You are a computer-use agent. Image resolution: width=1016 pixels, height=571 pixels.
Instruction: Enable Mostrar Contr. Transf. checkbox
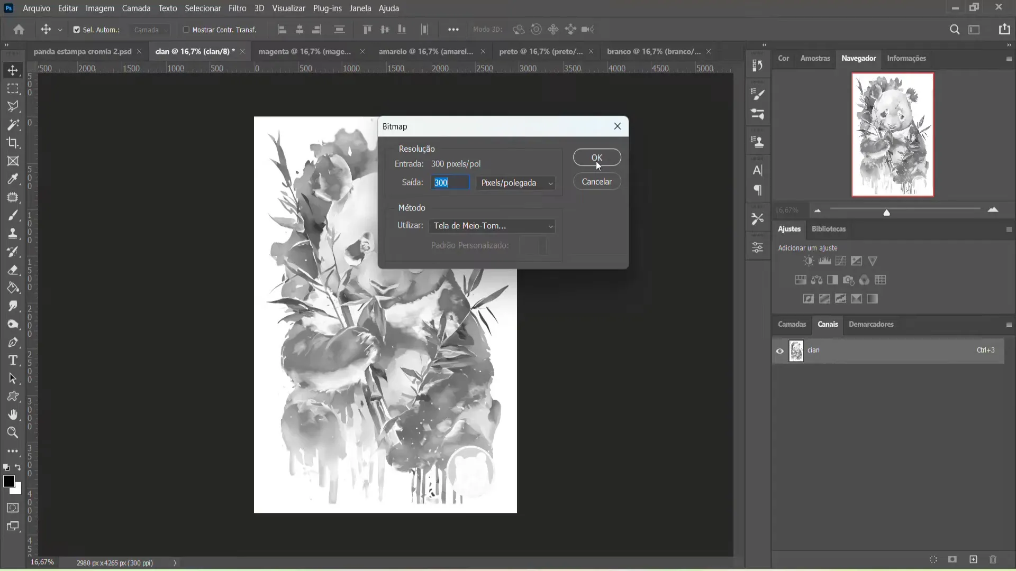pos(186,30)
